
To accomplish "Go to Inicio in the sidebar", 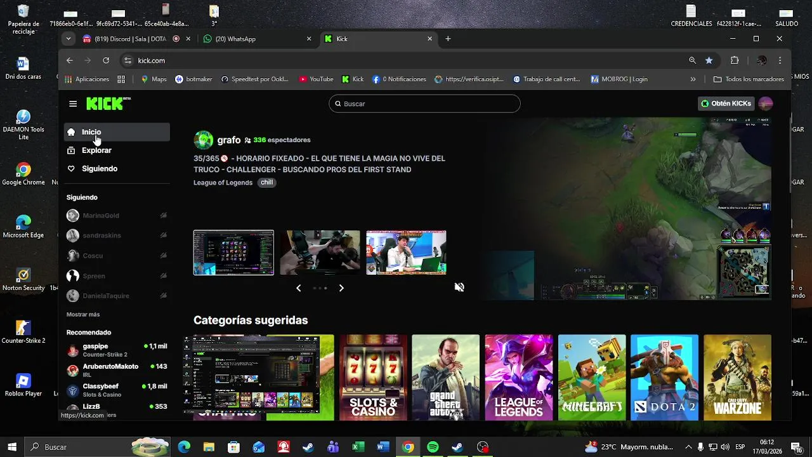I will (x=117, y=132).
